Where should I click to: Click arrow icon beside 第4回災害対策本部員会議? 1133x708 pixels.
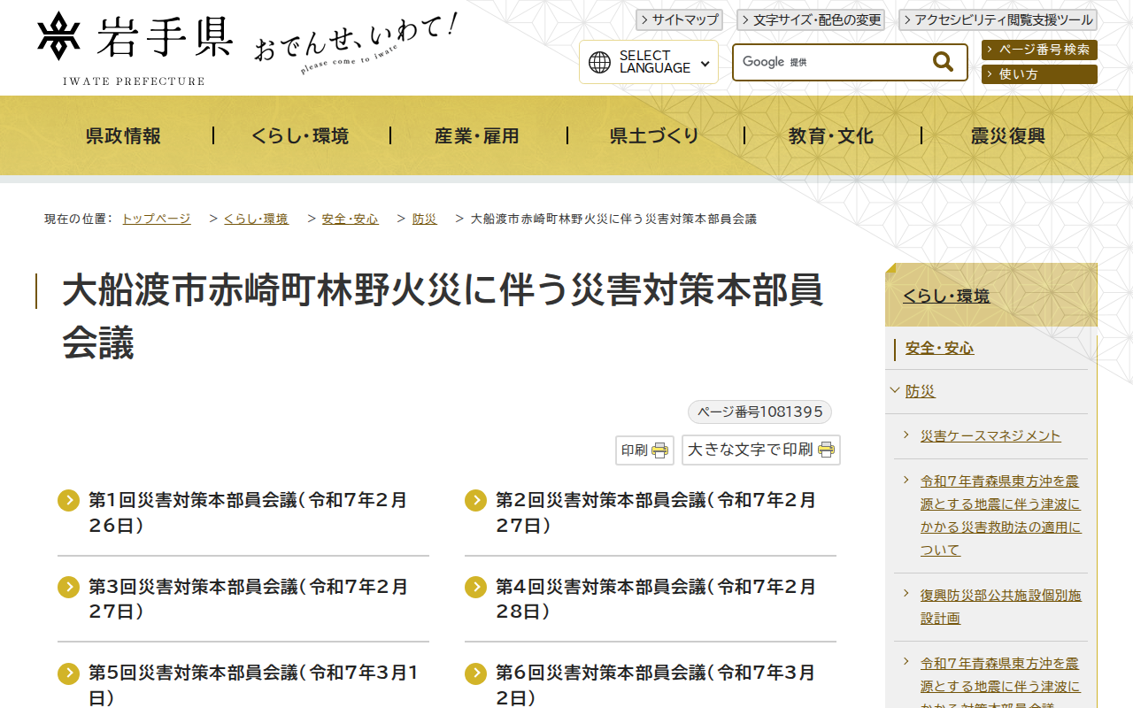tap(476, 587)
